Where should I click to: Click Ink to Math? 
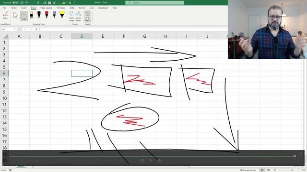tap(79, 16)
